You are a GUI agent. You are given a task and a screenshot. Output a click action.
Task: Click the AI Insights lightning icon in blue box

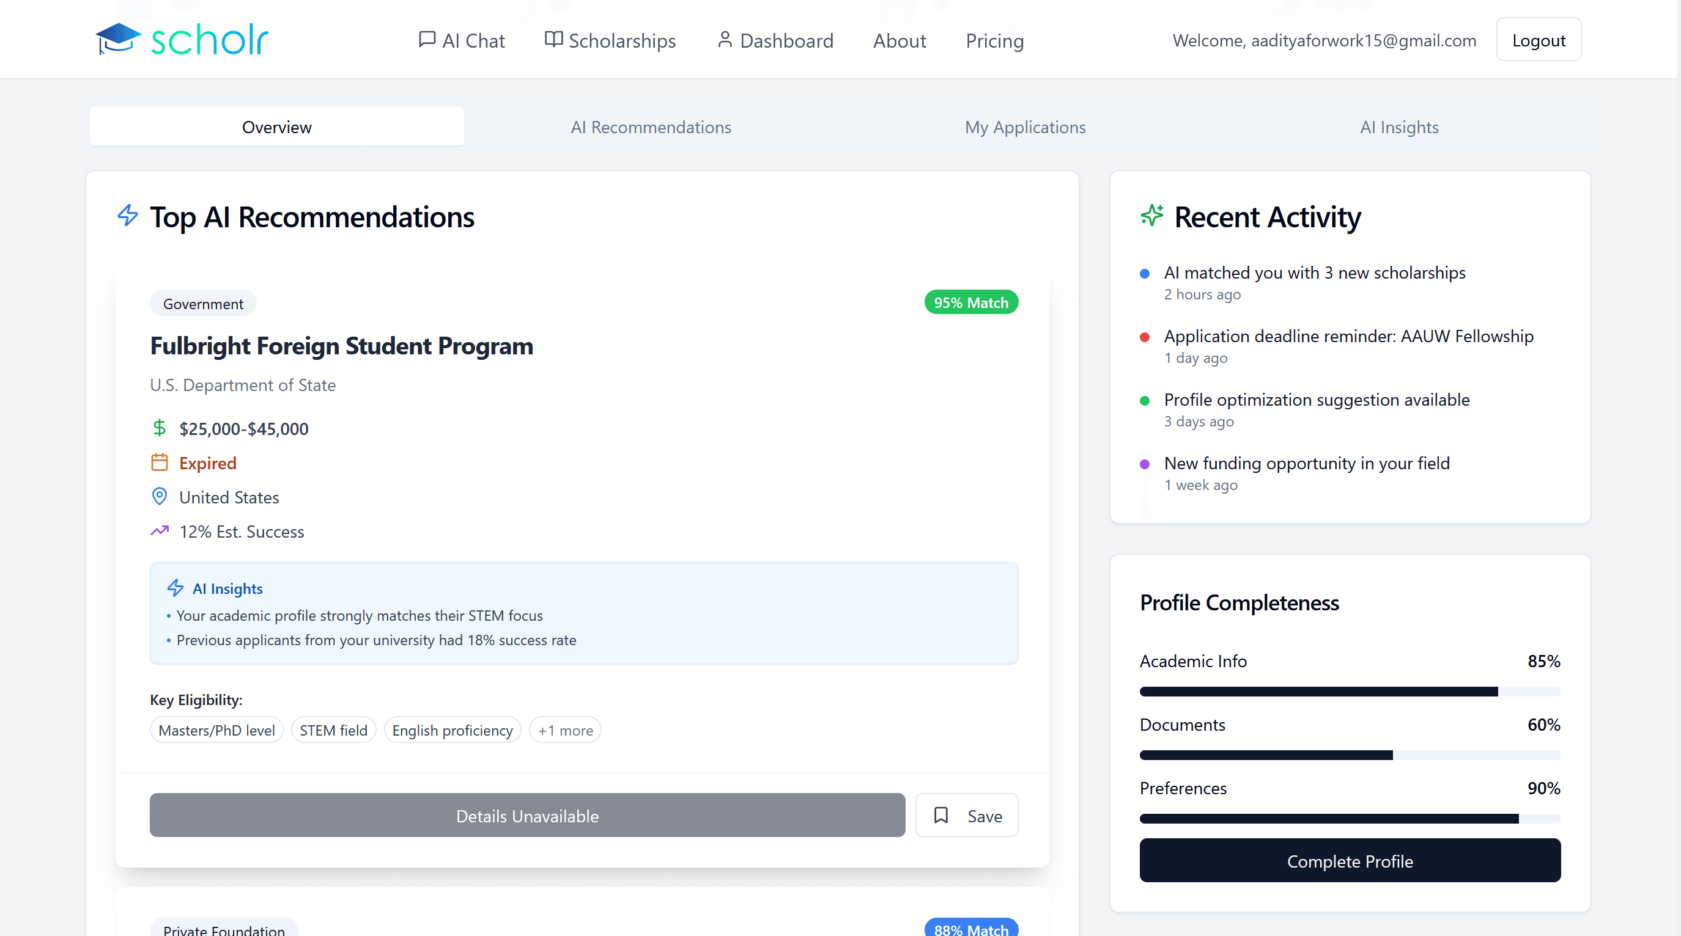[x=175, y=588]
